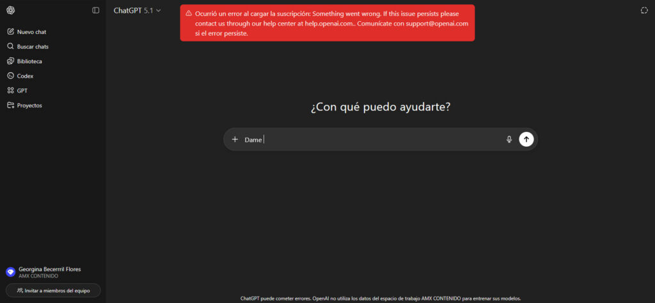Click the Nuevo chat pencil icon
This screenshot has height=303, width=655.
(x=10, y=32)
